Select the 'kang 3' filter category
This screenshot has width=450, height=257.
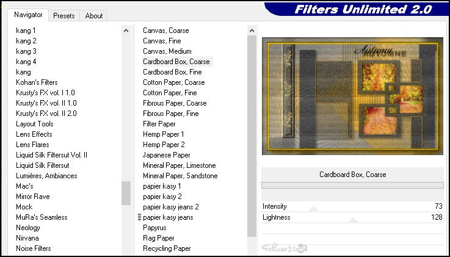coord(26,51)
